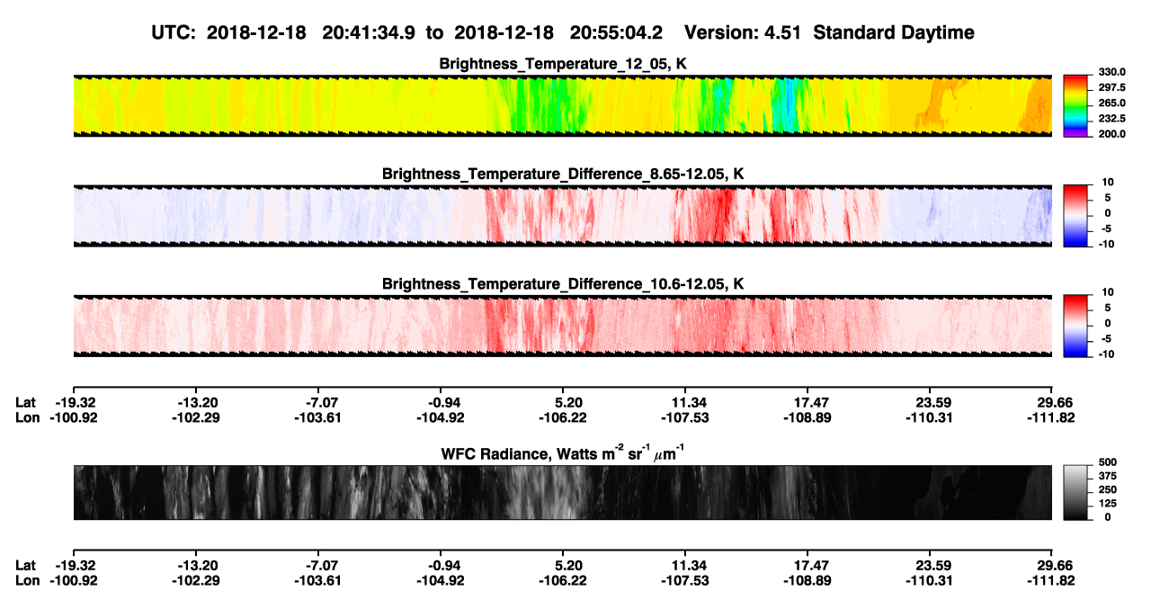The image size is (1169, 600).
Task: Click longitude '-108.89' below the WFC Radiance panel
Action: click(x=808, y=580)
